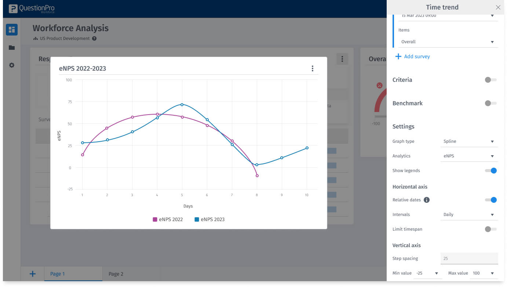Click the eNPS 2022 data point at day 4
Viewport: 507px width, 287px height.
157,114
